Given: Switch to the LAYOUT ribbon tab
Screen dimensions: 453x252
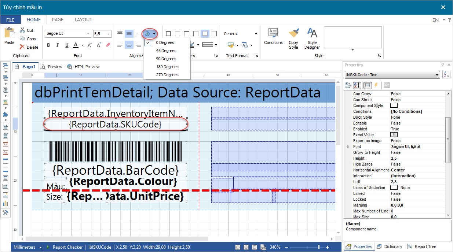Looking at the screenshot, I should coord(83,20).
